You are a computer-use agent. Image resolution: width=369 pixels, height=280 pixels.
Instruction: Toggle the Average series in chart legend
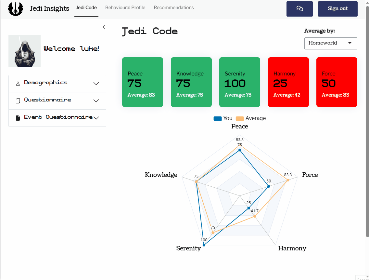250,118
